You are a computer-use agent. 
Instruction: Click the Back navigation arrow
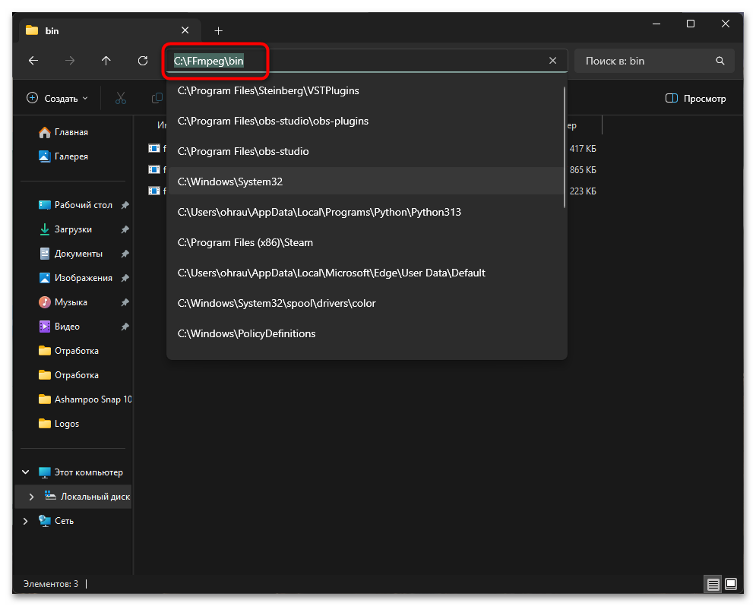33,61
